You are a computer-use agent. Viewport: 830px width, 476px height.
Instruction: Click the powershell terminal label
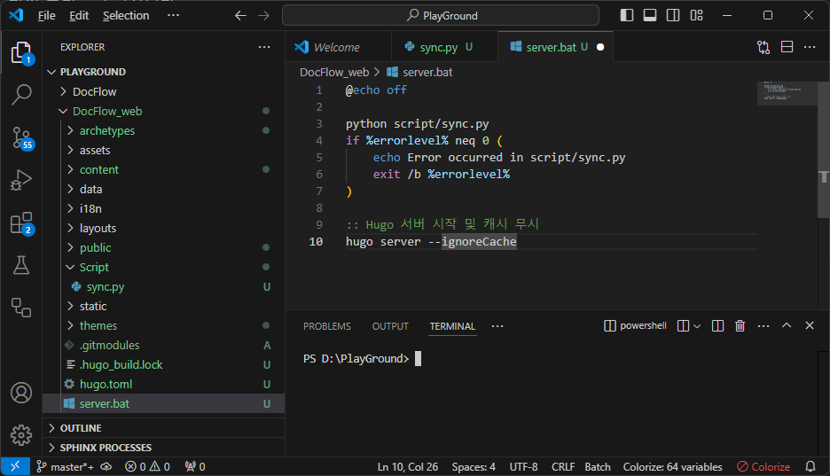(x=635, y=326)
